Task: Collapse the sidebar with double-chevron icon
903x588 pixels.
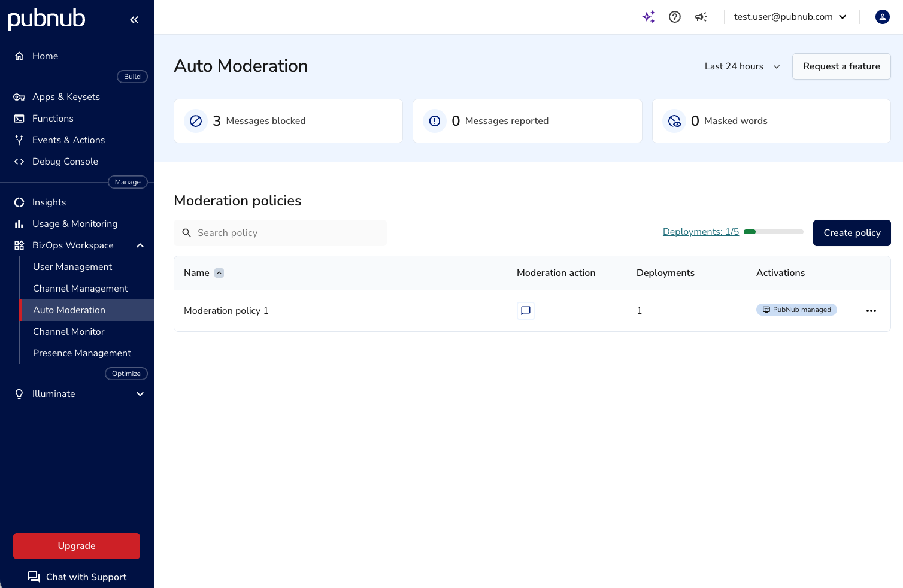Action: tap(134, 20)
